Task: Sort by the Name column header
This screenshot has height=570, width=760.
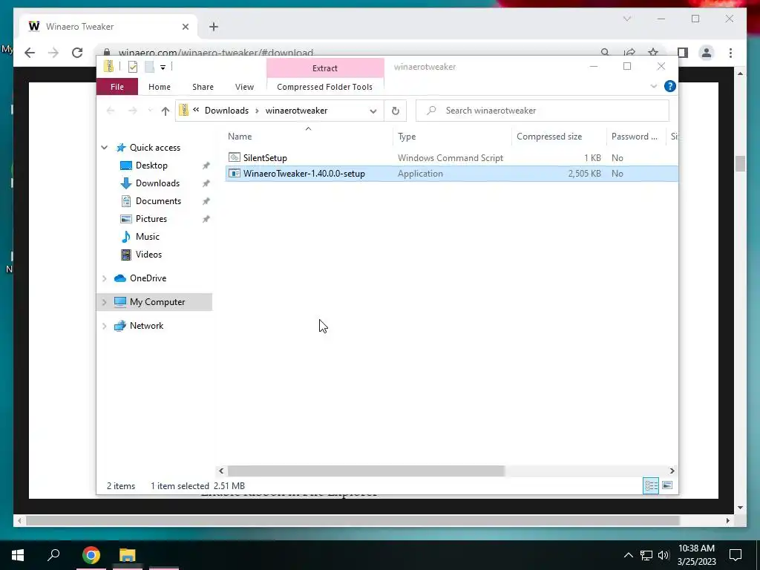Action: (x=308, y=137)
